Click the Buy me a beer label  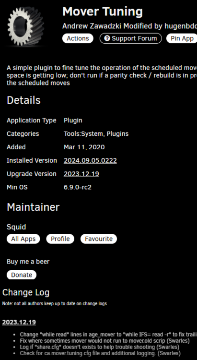tap(28, 262)
